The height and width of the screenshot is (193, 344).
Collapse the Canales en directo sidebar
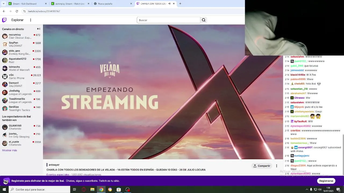click(38, 29)
